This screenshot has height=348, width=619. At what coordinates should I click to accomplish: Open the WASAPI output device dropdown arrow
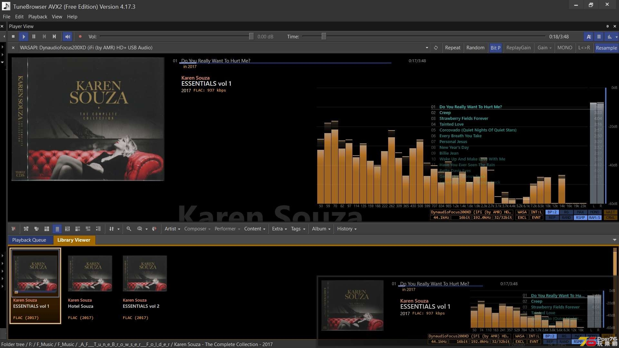427,48
